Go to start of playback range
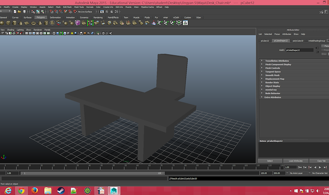 click(300, 167)
